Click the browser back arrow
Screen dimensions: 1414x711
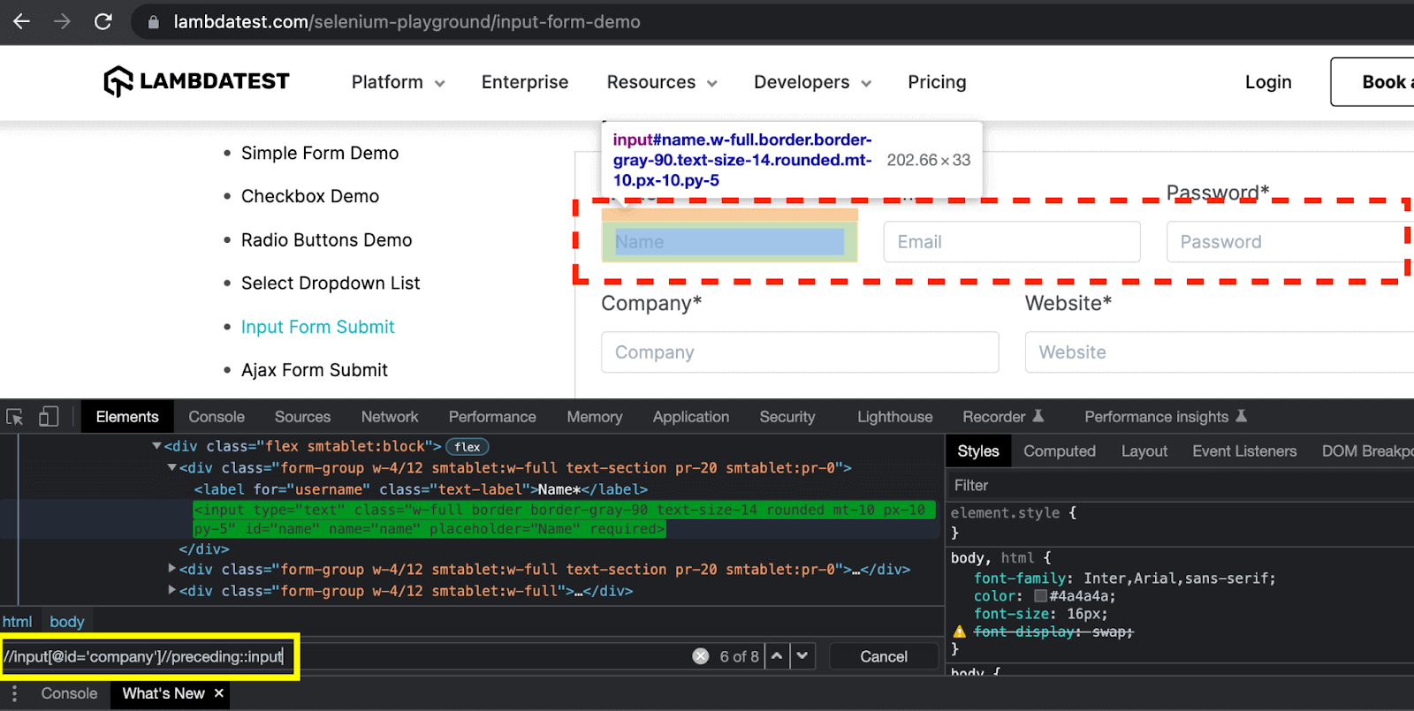coord(22,21)
